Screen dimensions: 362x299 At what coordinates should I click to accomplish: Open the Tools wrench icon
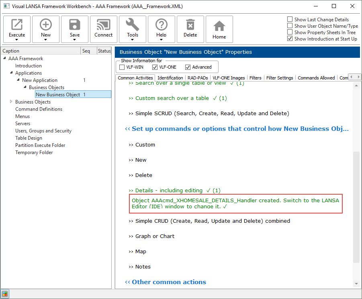point(133,26)
